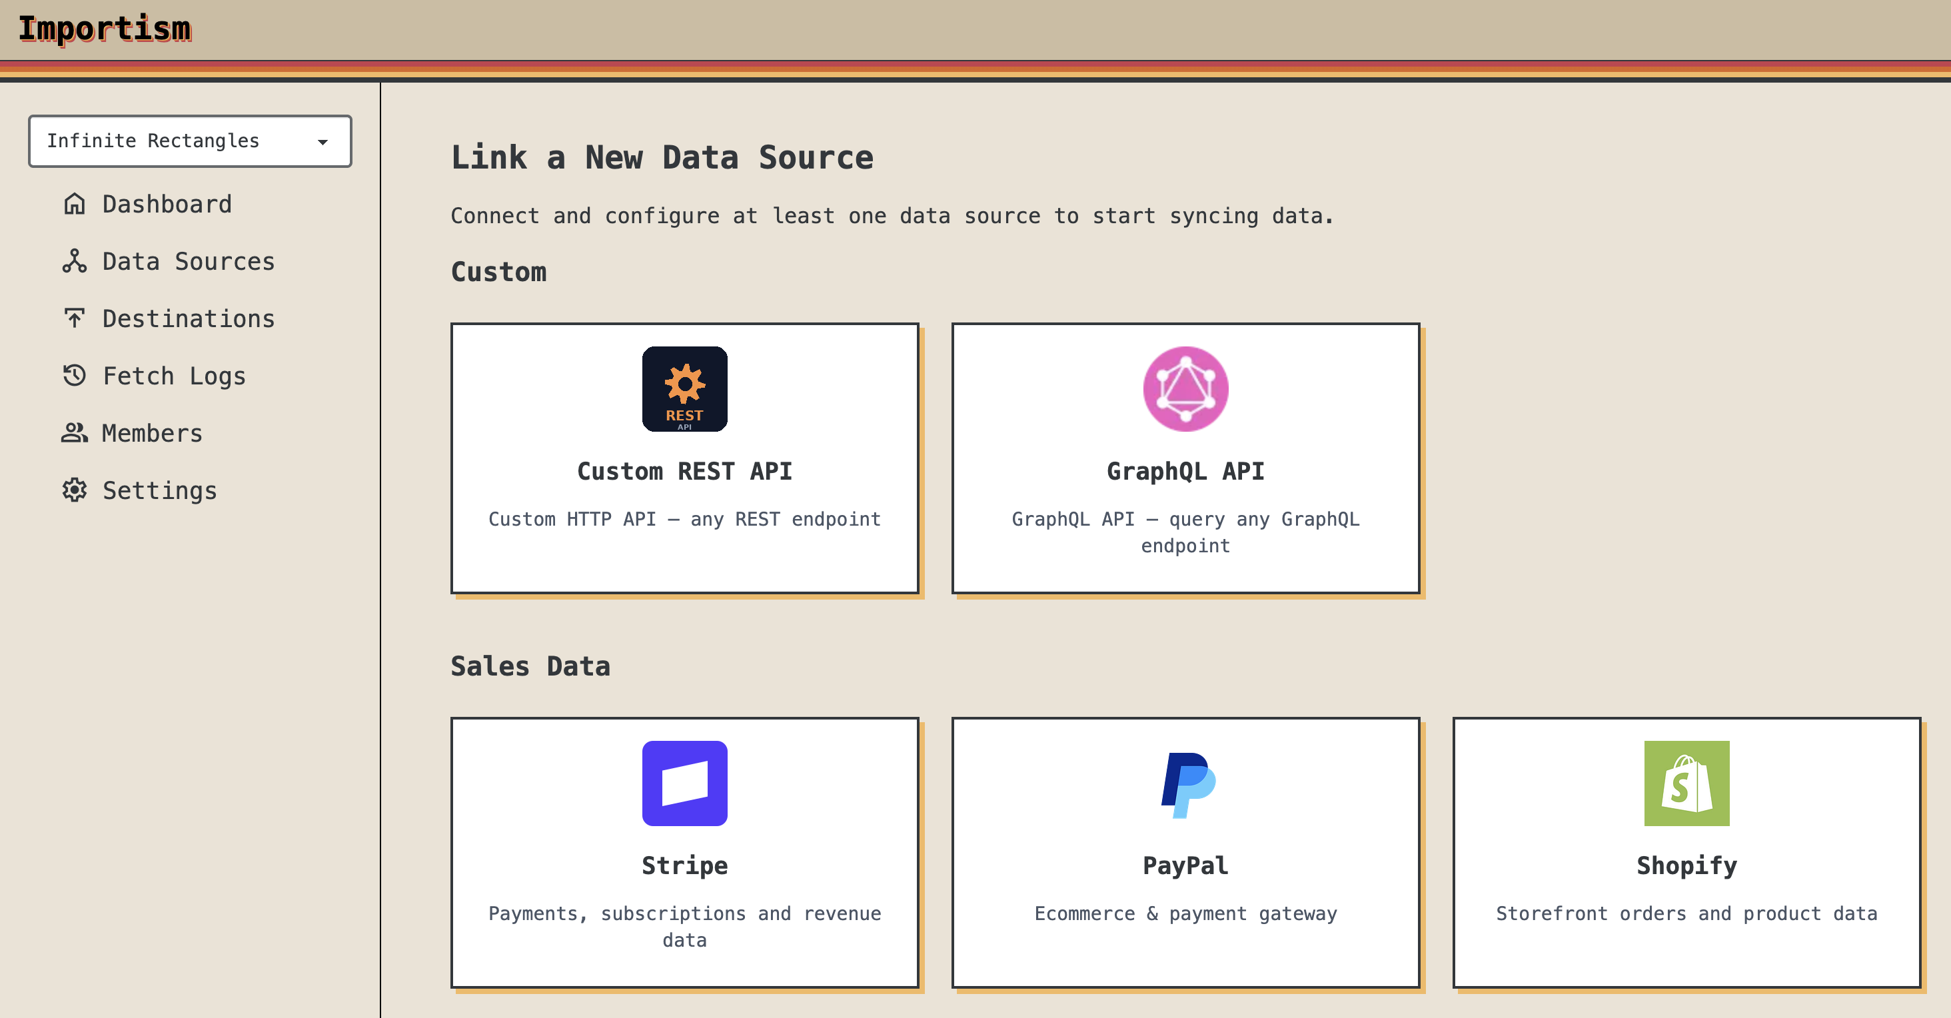The height and width of the screenshot is (1018, 1951).
Task: Navigate to the Members section
Action: click(x=151, y=432)
